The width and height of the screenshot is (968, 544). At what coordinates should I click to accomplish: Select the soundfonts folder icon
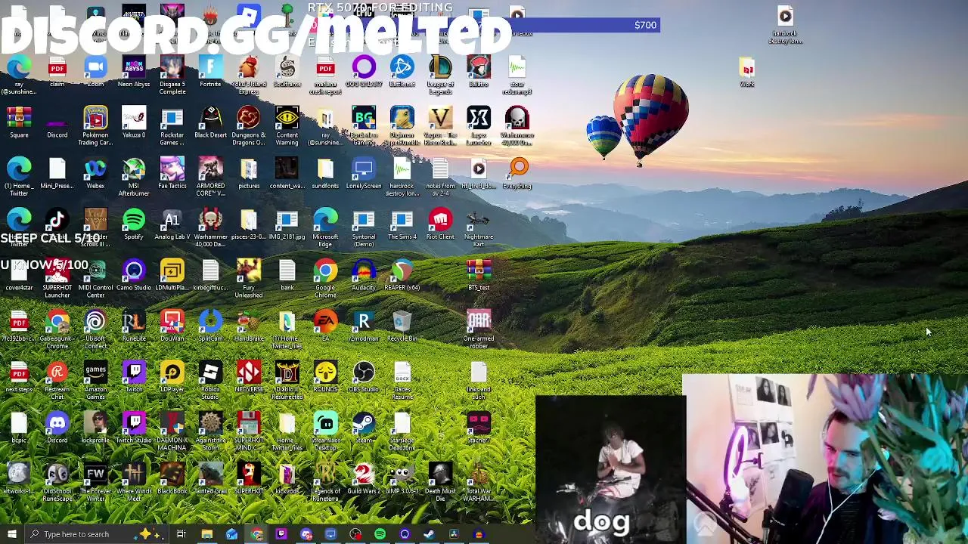coord(325,169)
